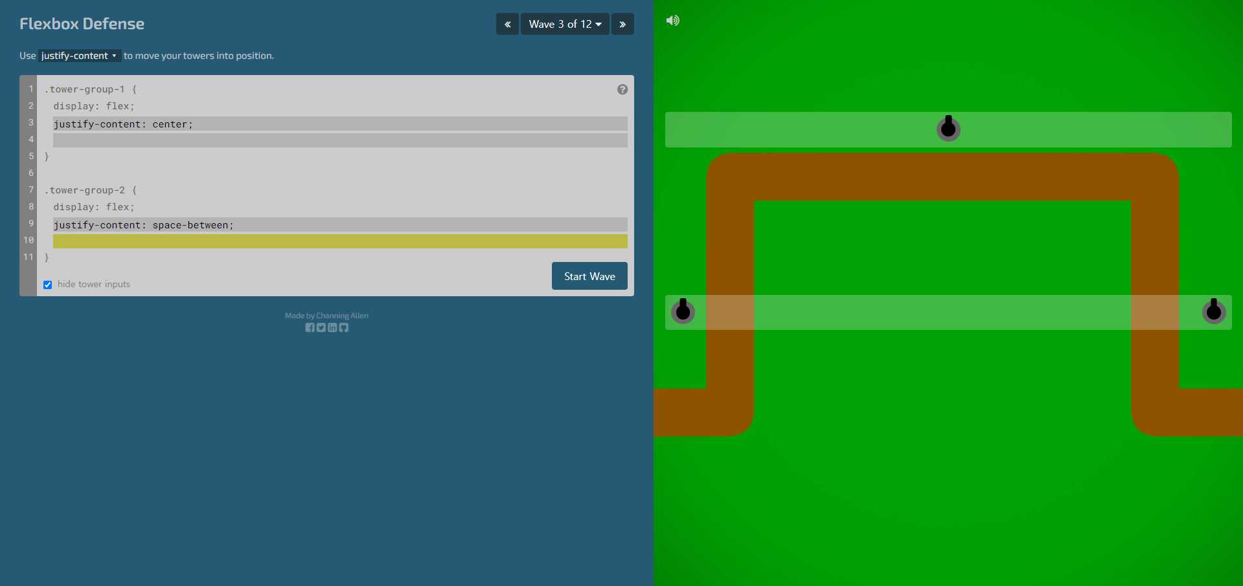Mute the game sound via speaker icon

click(x=673, y=21)
